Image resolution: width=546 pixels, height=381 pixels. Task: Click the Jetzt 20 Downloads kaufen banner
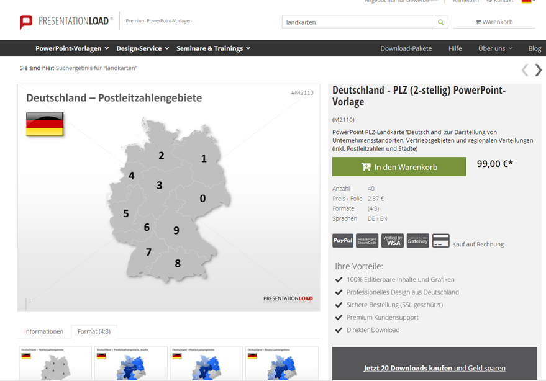pos(434,367)
